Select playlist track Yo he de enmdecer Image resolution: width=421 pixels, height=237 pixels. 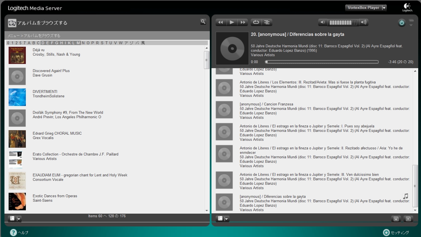click(x=321, y=150)
